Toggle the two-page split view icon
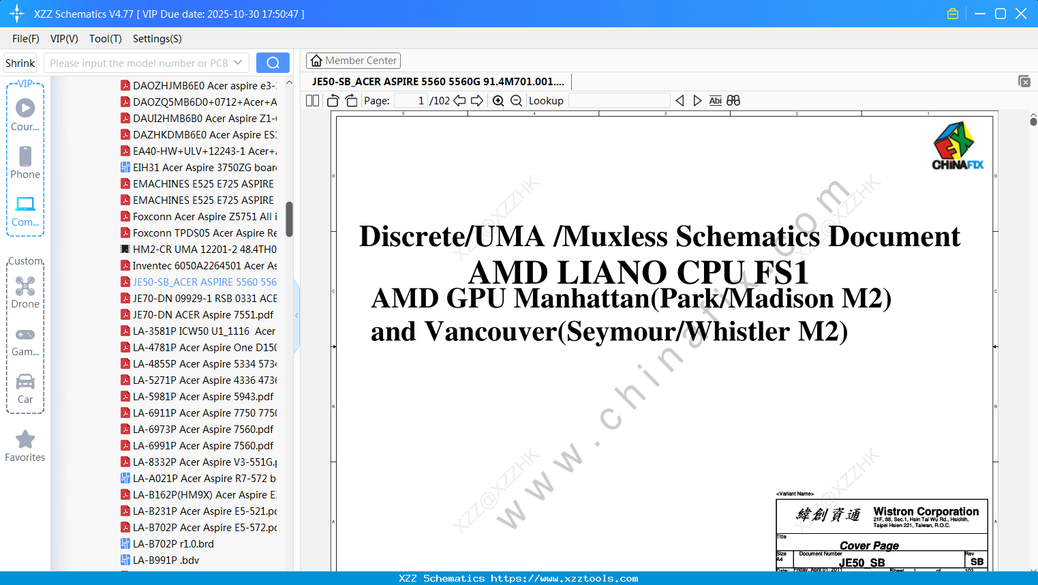Image resolution: width=1038 pixels, height=585 pixels. click(312, 101)
